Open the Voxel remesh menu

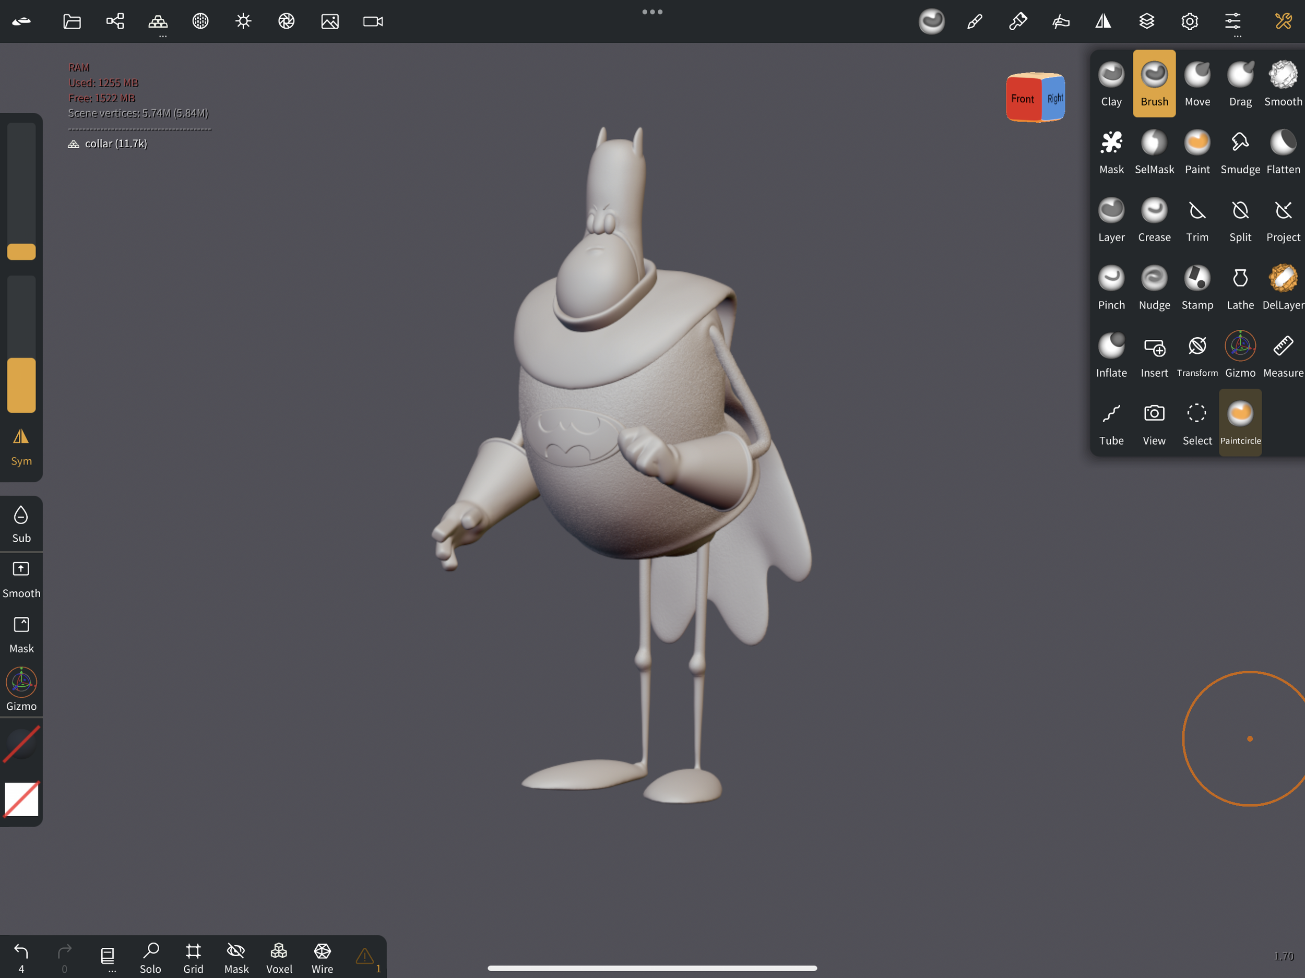tap(279, 958)
